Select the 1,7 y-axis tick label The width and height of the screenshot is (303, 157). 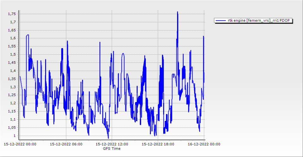14,22
